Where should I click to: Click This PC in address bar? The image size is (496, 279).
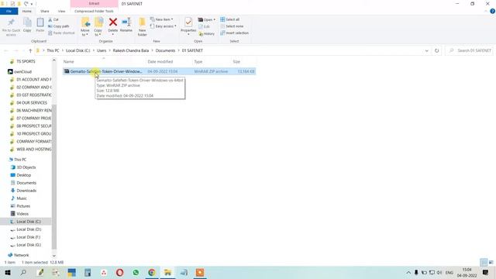[x=53, y=50]
